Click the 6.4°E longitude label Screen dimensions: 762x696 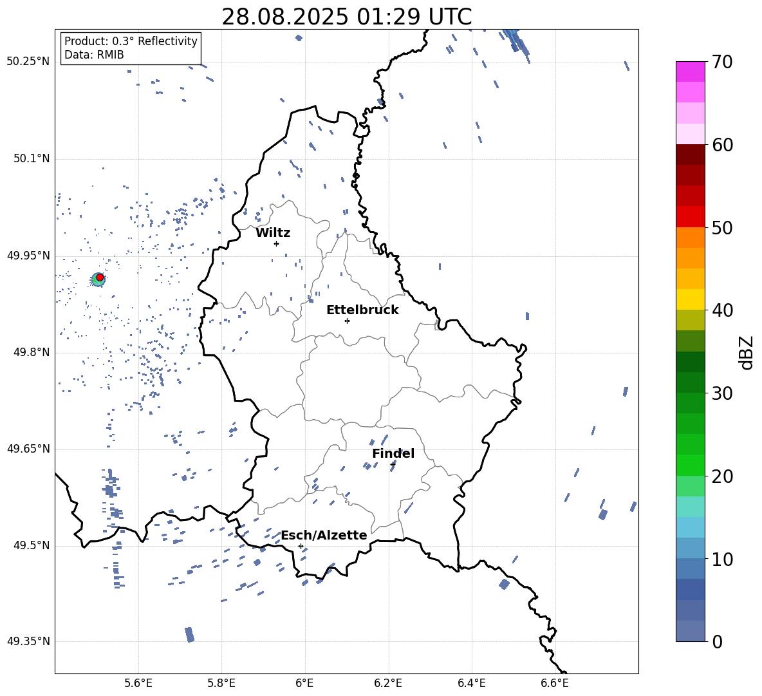[x=471, y=683]
